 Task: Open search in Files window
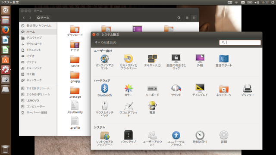click(179, 18)
